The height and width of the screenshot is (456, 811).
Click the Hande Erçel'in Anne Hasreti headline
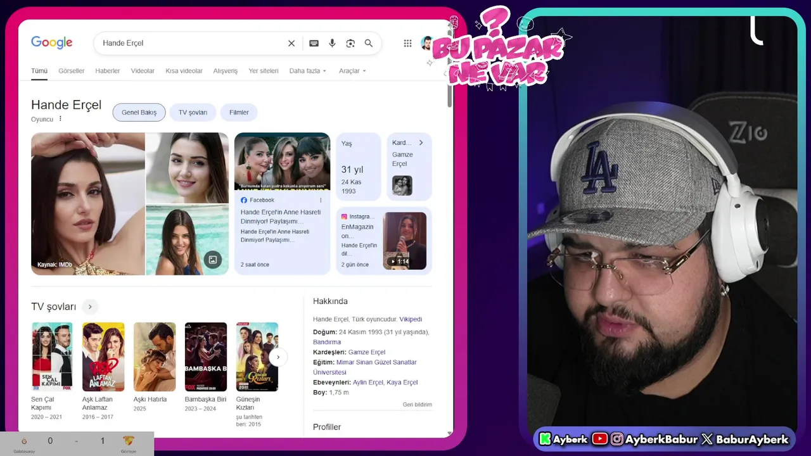coord(281,217)
